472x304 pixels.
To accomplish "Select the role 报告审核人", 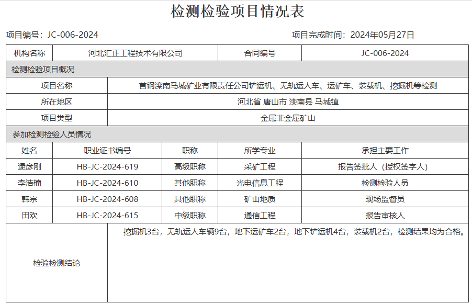I will pyautogui.click(x=385, y=216).
